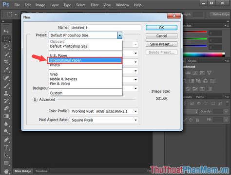Select the Blur tool

point(6,124)
